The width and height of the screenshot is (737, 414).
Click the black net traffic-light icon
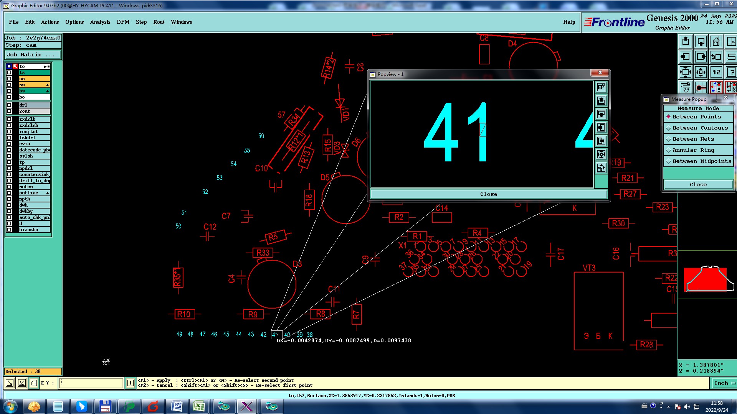[731, 87]
